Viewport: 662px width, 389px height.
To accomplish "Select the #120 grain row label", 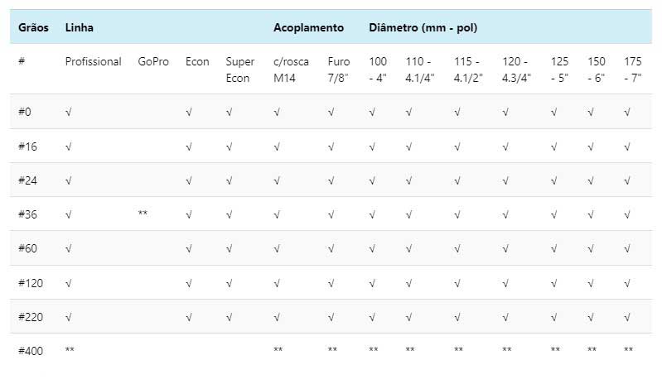I will point(31,283).
